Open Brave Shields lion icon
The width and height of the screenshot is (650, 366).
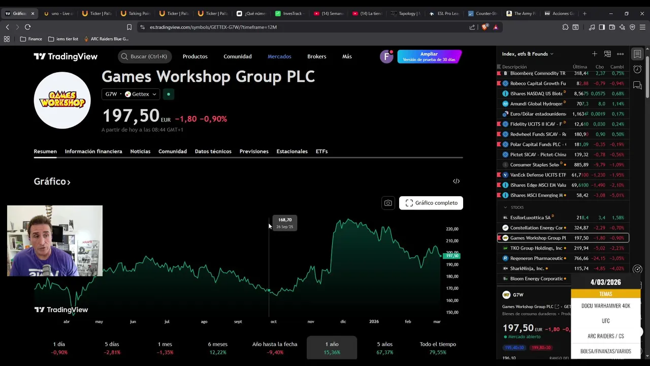click(x=484, y=27)
